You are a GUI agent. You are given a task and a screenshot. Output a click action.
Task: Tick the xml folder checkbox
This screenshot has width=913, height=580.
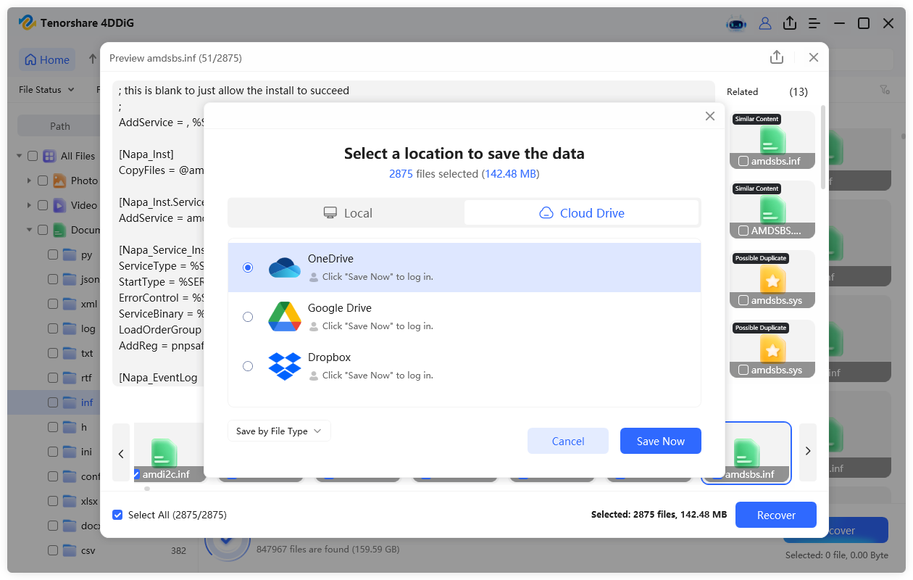(53, 304)
